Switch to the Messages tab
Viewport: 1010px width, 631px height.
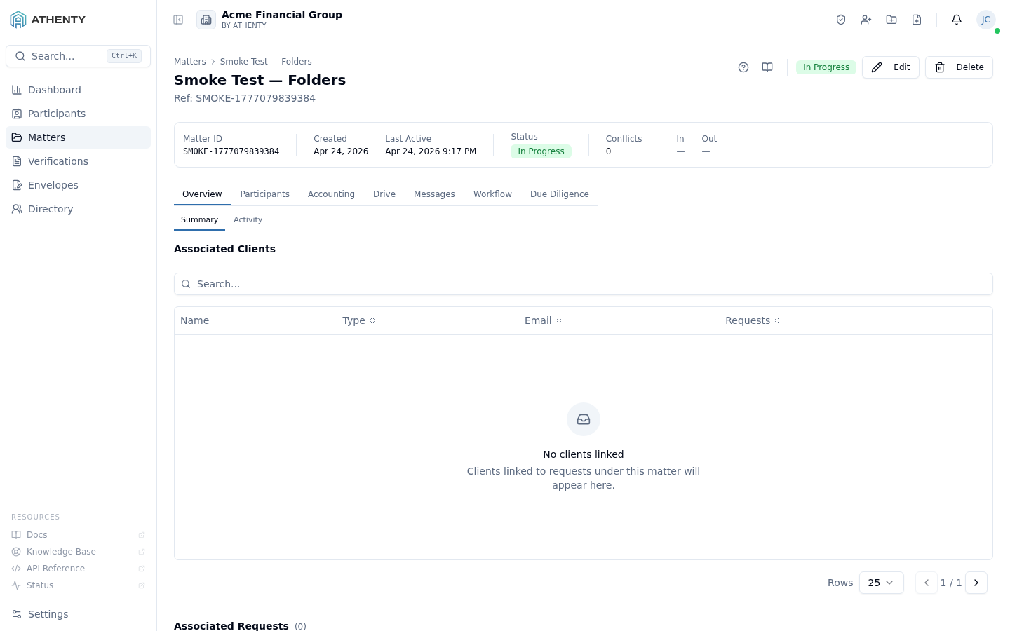point(434,194)
